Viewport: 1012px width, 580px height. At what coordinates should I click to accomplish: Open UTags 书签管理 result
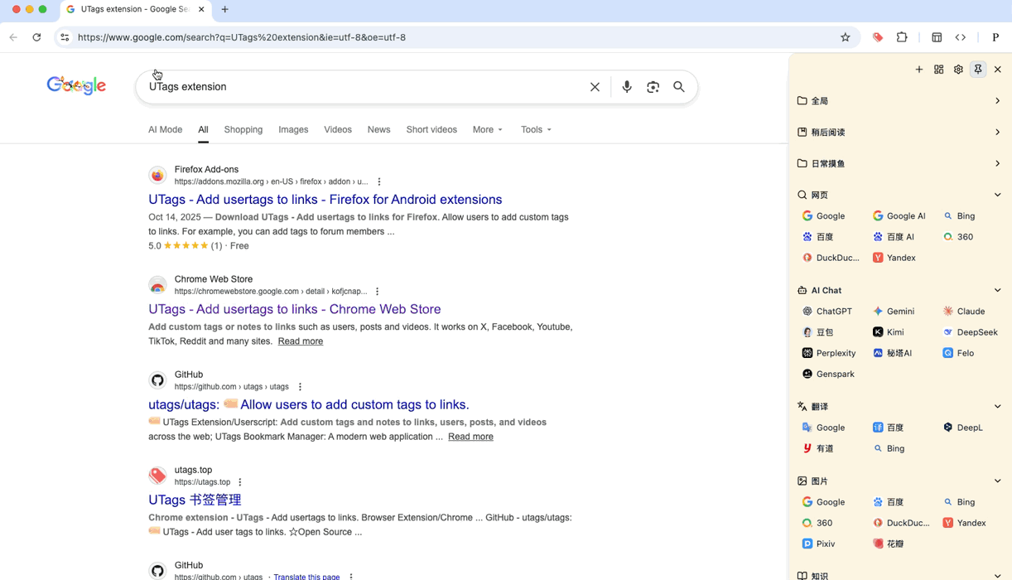(195, 500)
